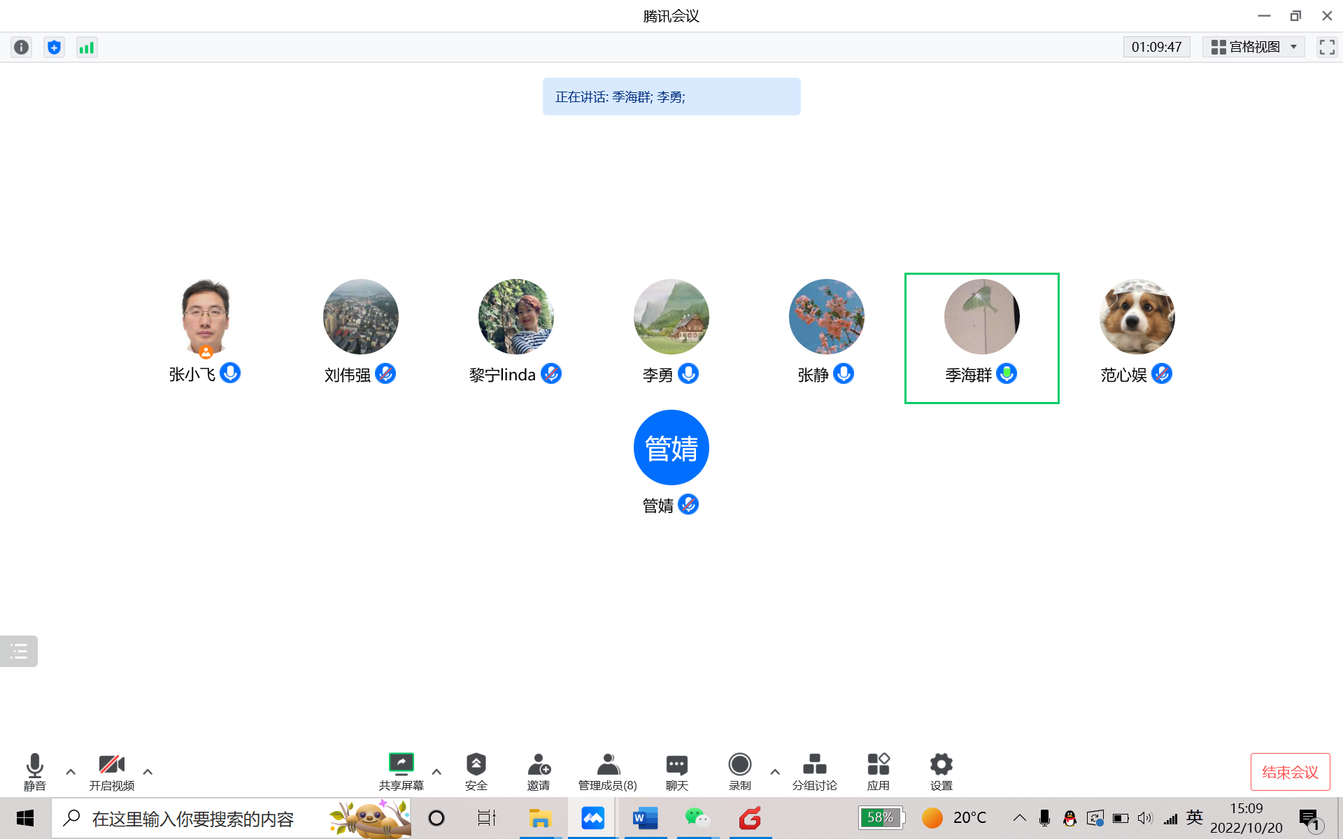Open Manage Members (管理成员) panel
Image resolution: width=1343 pixels, height=839 pixels.
[607, 771]
